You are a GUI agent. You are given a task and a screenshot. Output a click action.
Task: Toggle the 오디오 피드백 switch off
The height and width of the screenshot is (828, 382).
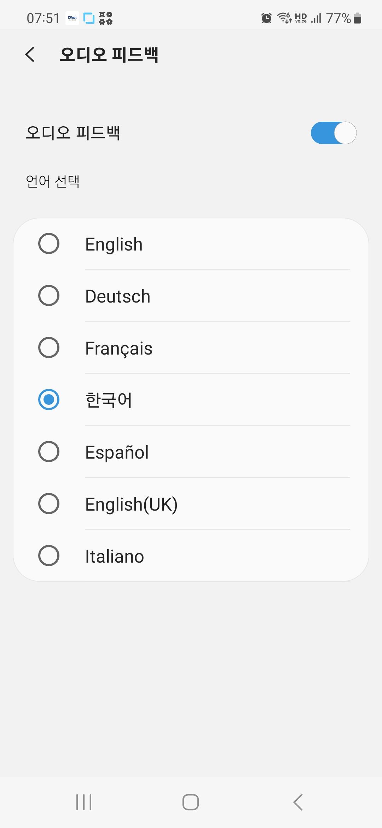click(333, 133)
